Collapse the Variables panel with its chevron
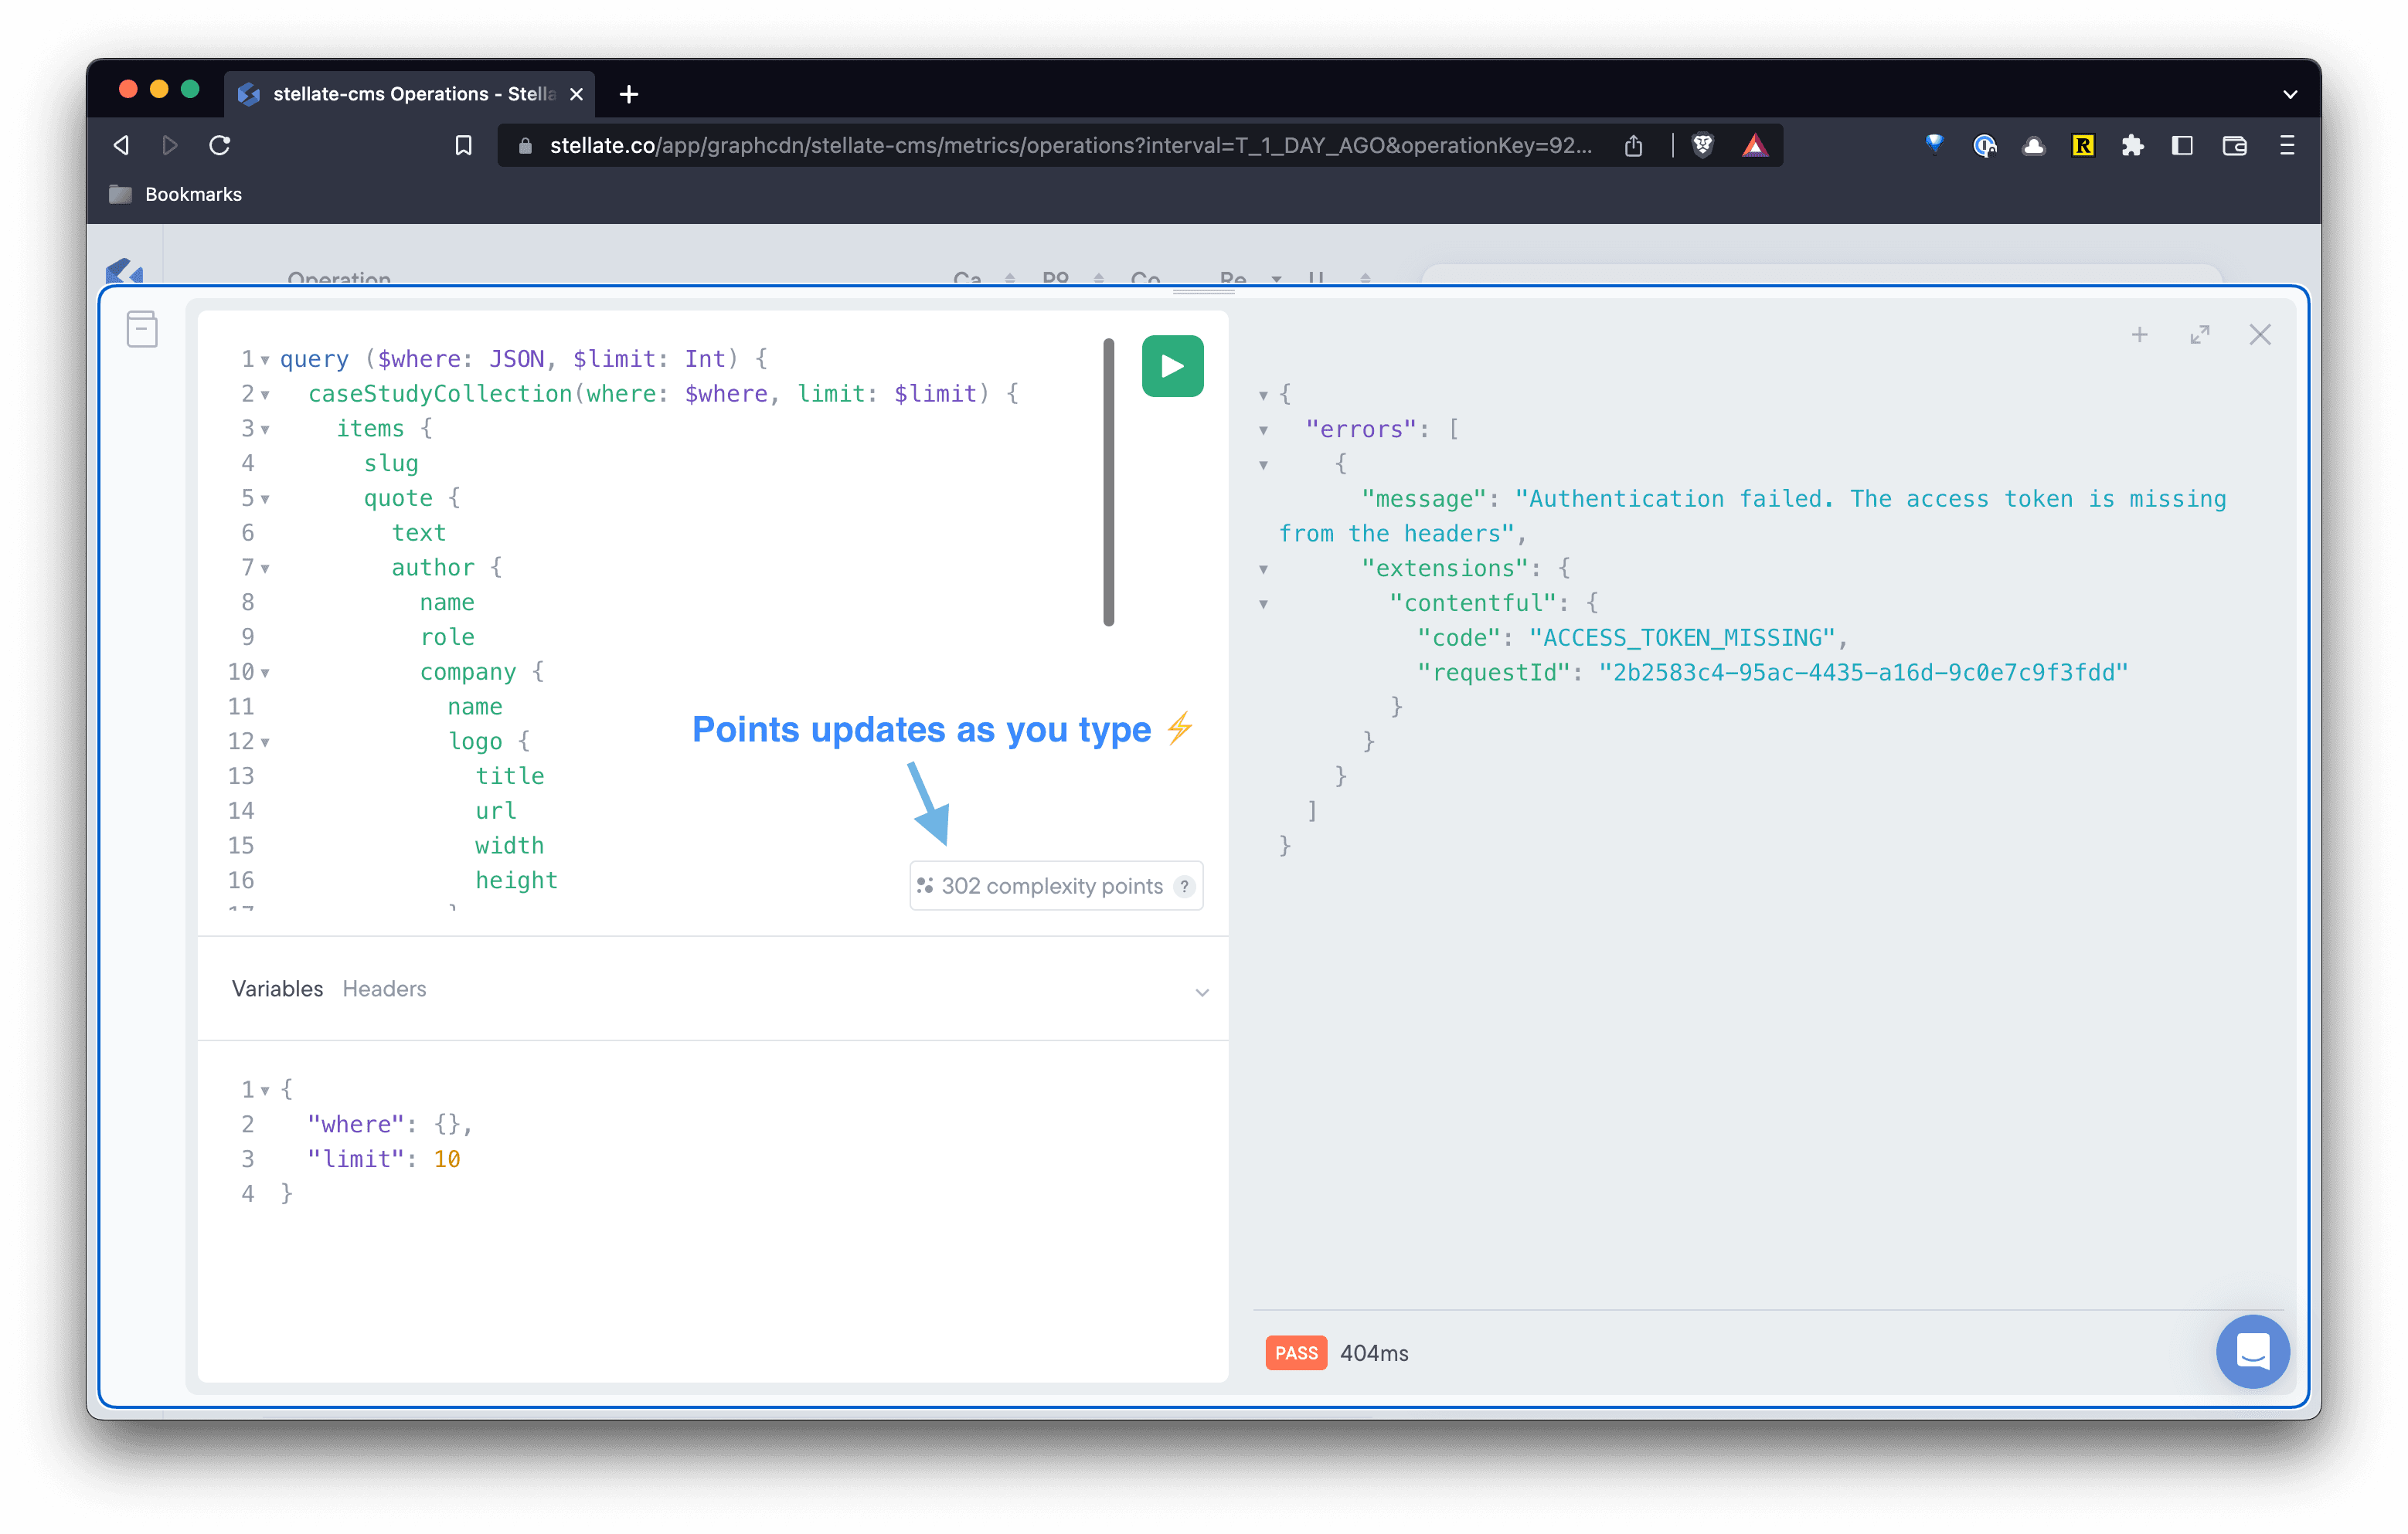 point(1202,991)
